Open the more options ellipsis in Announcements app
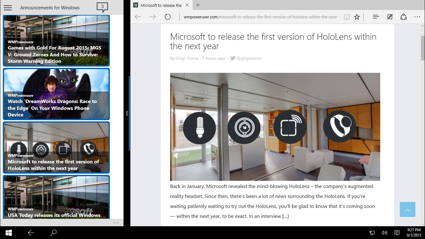Image resolution: width=425 pixels, height=239 pixels. tap(116, 223)
